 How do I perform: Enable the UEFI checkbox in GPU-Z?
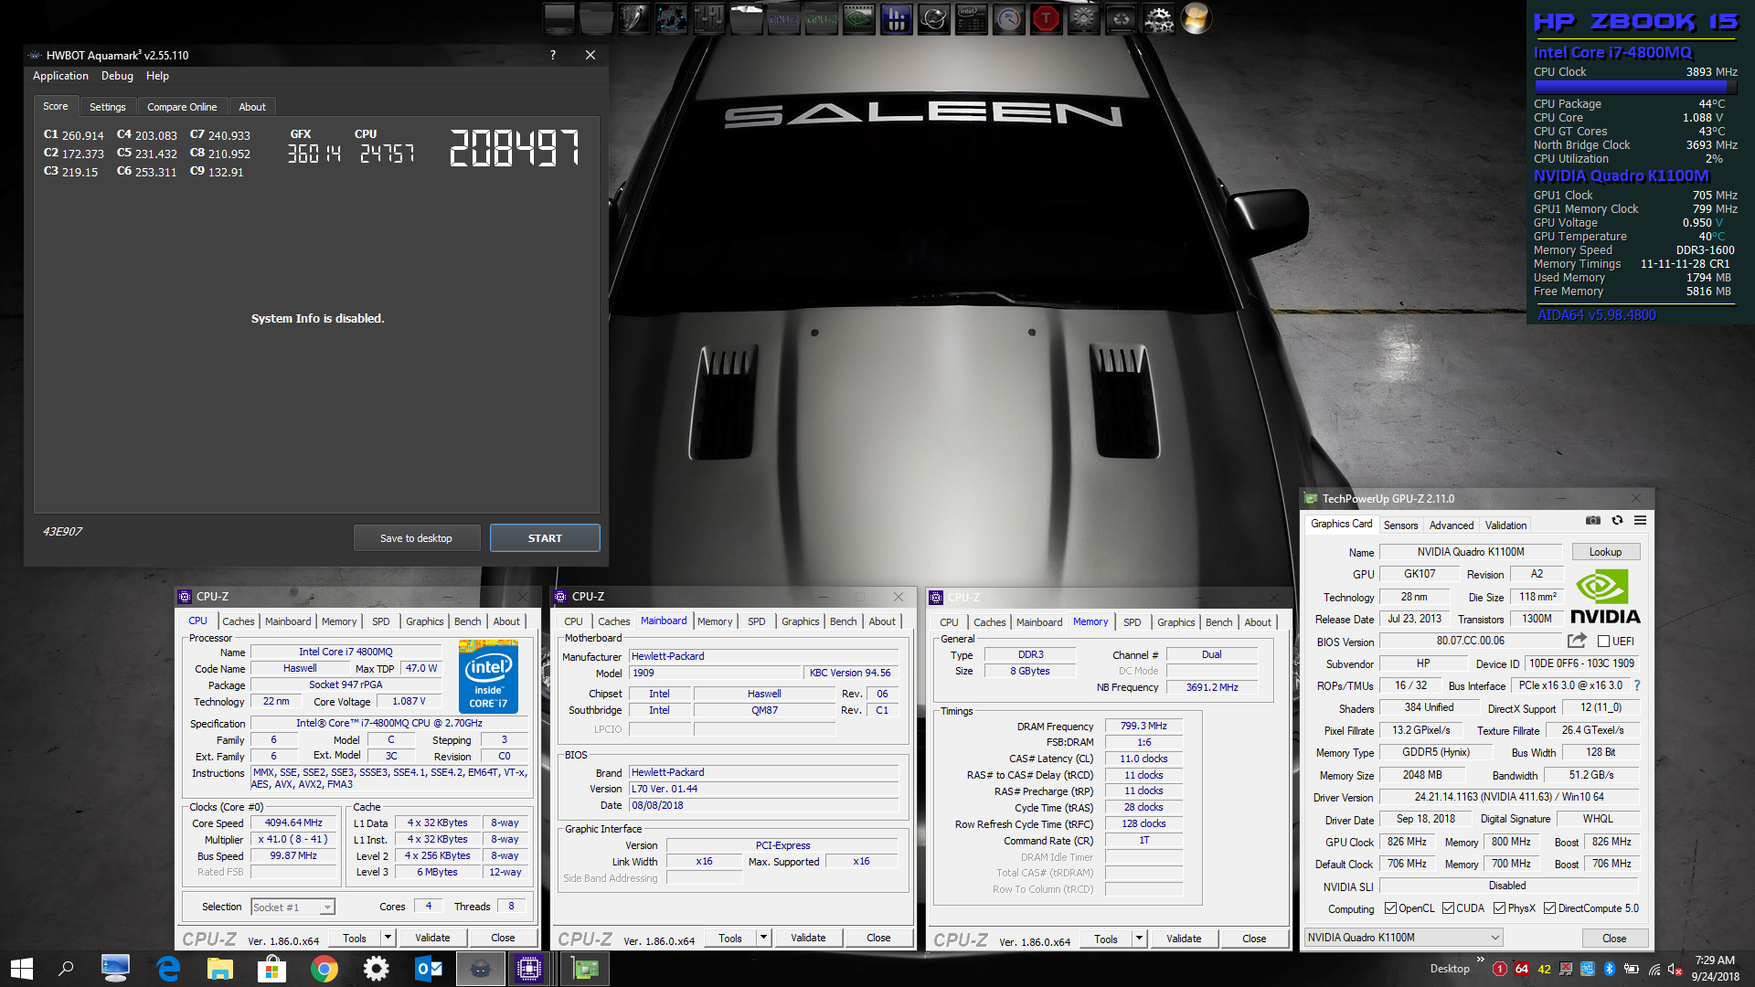(1603, 642)
